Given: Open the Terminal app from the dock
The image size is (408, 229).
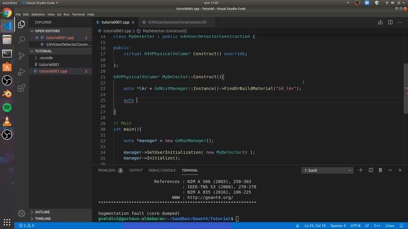Looking at the screenshot, I should pyautogui.click(x=7, y=53).
